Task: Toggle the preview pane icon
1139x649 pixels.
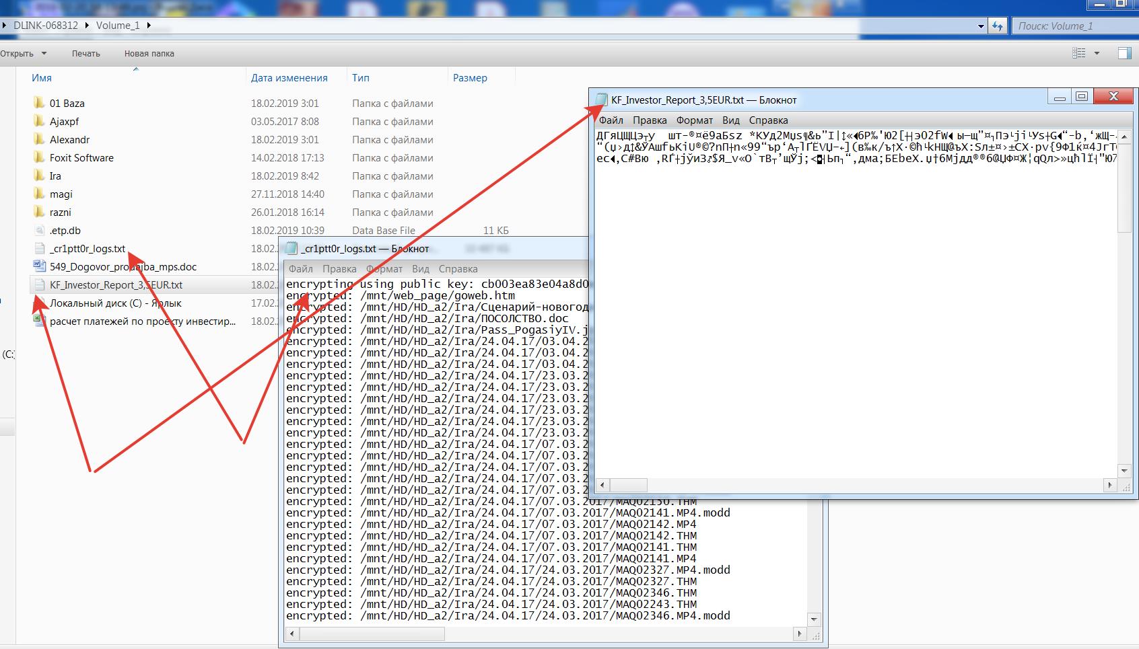Action: (x=1124, y=53)
